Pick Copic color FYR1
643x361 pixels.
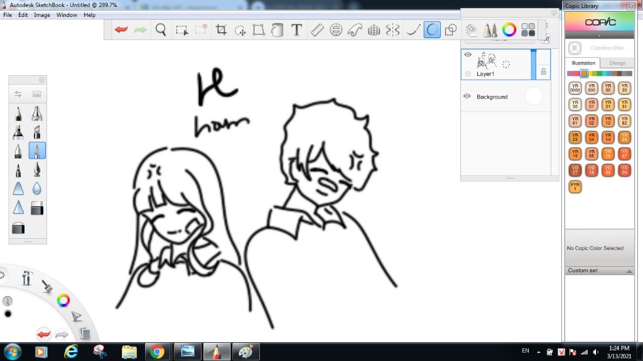tap(575, 186)
